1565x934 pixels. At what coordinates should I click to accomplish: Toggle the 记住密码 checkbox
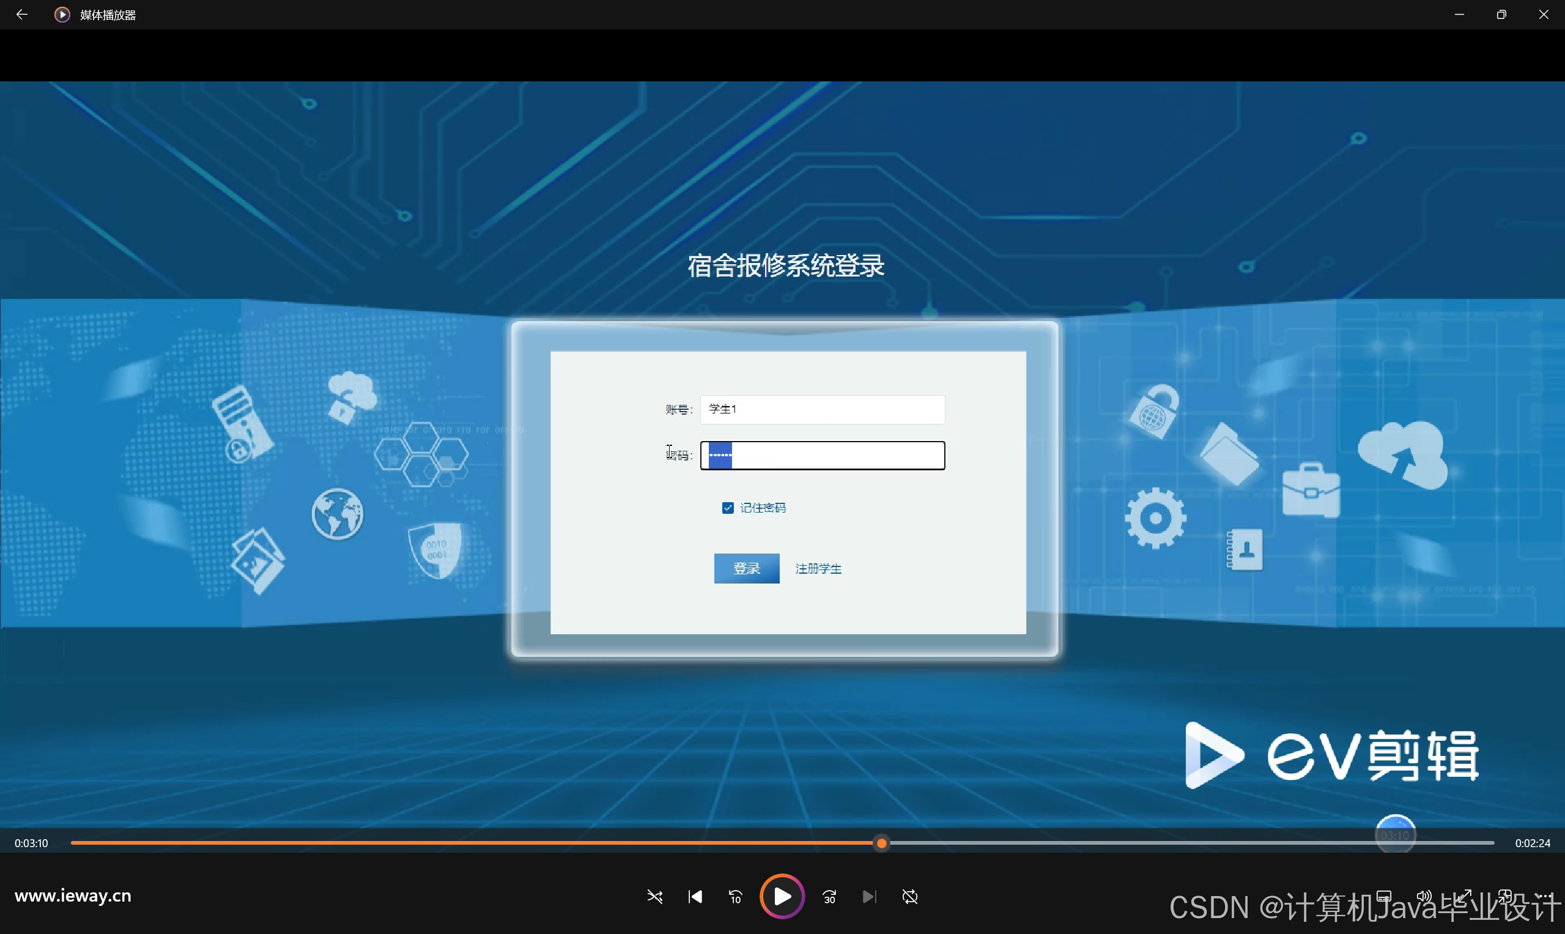727,507
